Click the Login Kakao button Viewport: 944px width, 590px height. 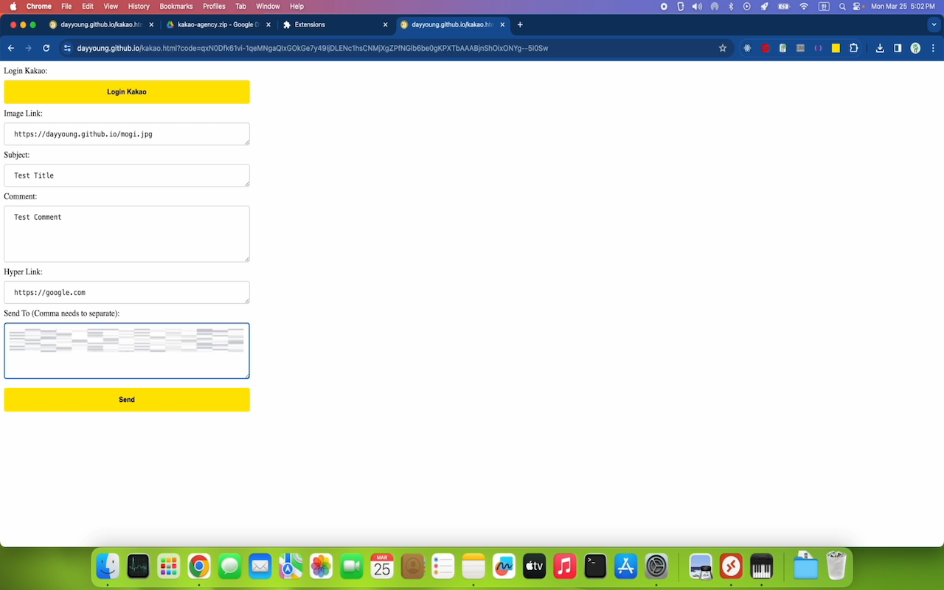127,91
